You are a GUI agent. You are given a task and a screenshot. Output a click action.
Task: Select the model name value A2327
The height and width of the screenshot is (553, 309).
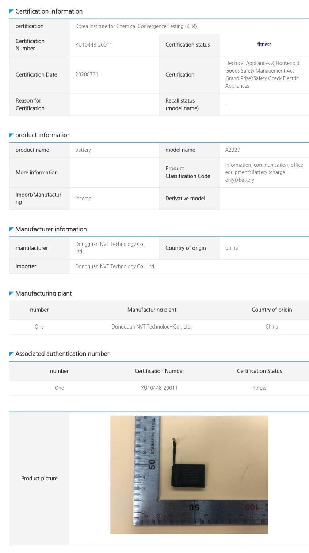pyautogui.click(x=233, y=150)
